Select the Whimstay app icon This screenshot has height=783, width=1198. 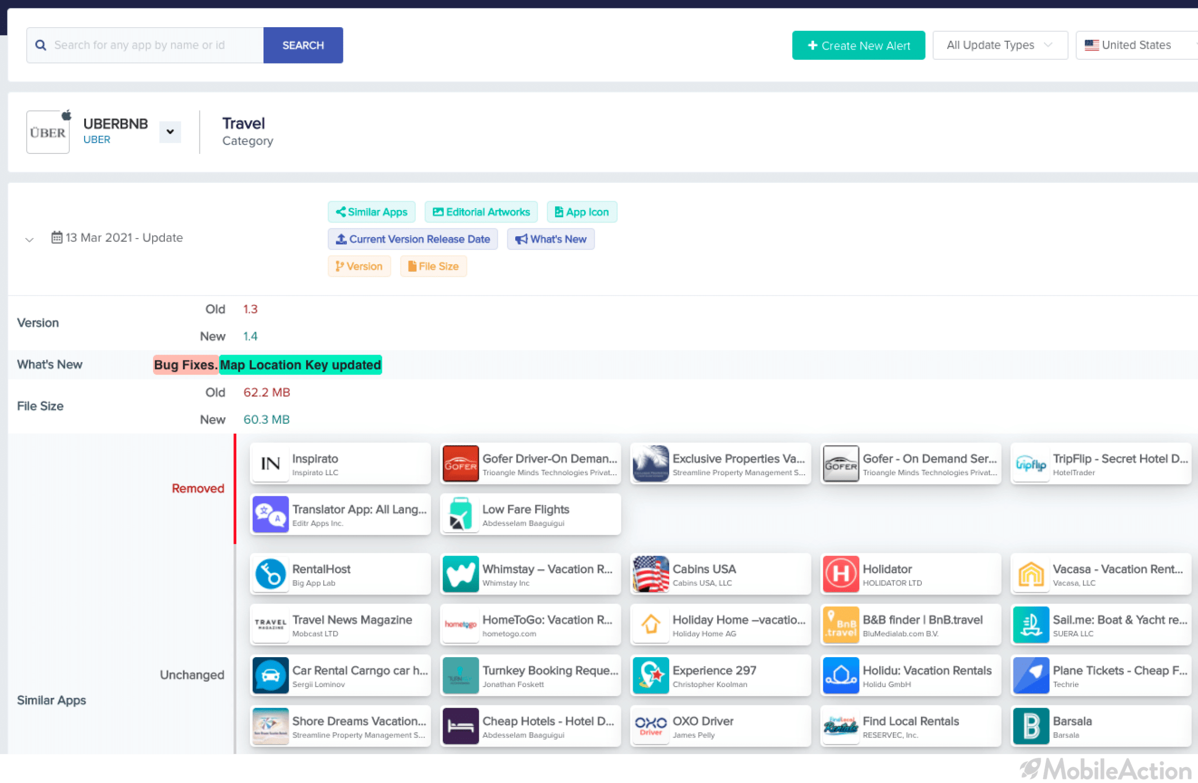coord(460,574)
